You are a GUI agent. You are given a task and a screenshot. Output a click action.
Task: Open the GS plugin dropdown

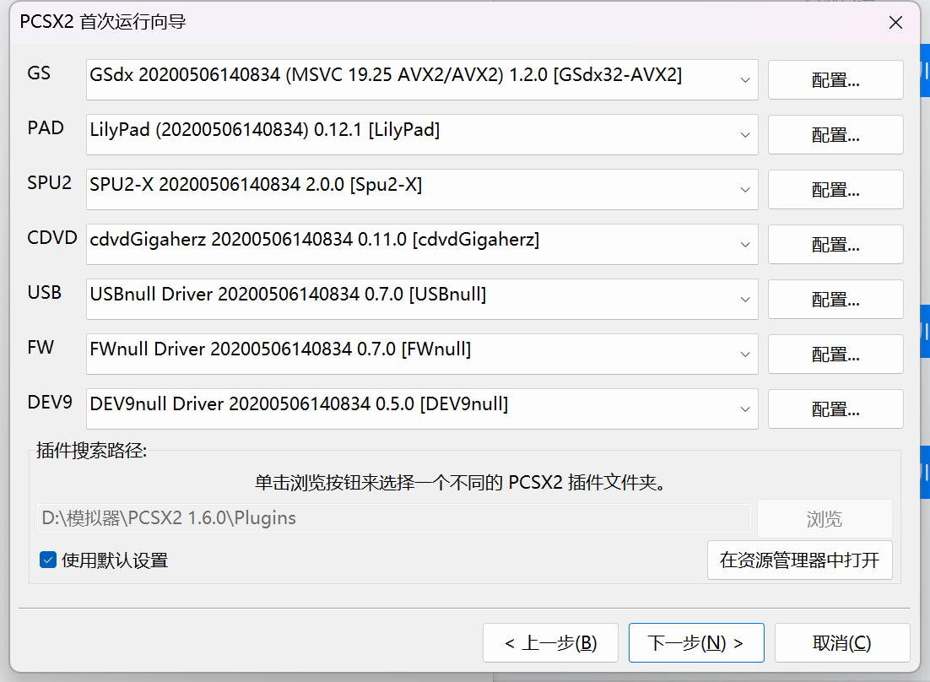(x=422, y=79)
